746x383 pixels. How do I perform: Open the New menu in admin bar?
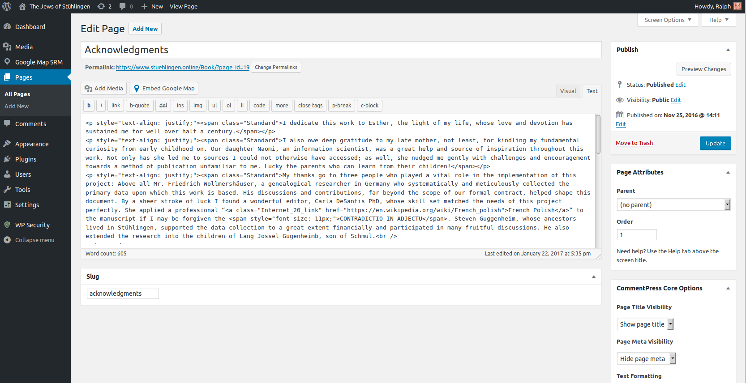152,6
